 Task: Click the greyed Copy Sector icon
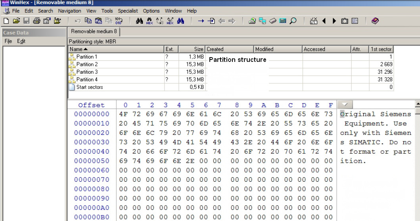[109, 21]
